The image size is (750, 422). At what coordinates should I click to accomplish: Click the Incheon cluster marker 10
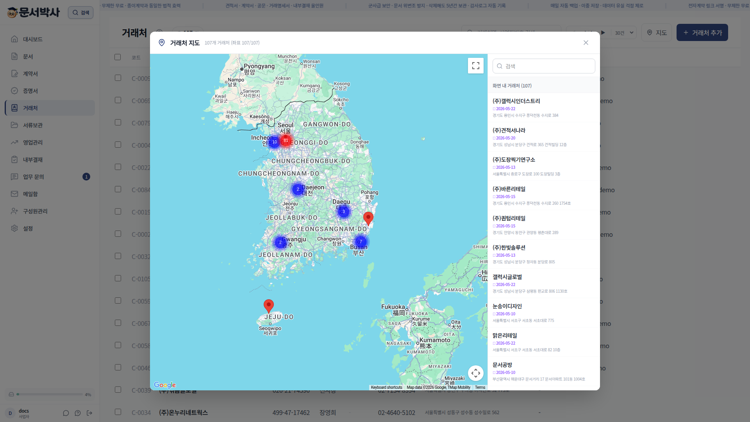tap(275, 142)
